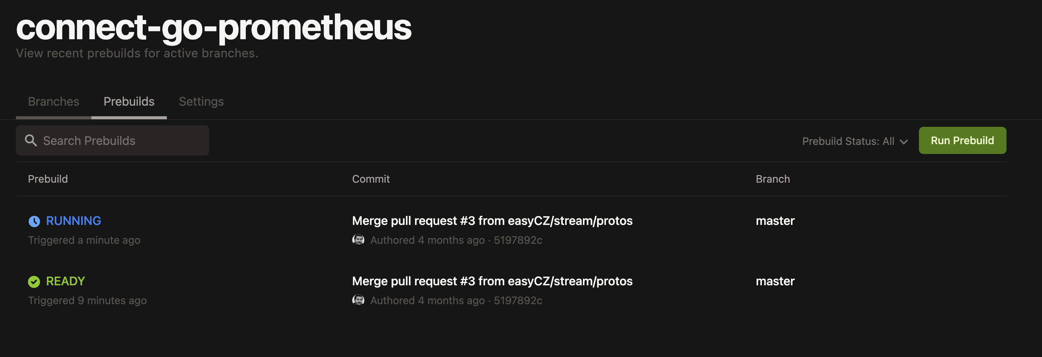Open the connect-go-prometheus project title
The image size is (1042, 357).
point(214,27)
